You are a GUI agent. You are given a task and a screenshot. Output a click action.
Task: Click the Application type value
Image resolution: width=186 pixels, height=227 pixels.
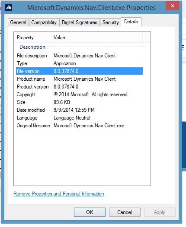(65, 63)
